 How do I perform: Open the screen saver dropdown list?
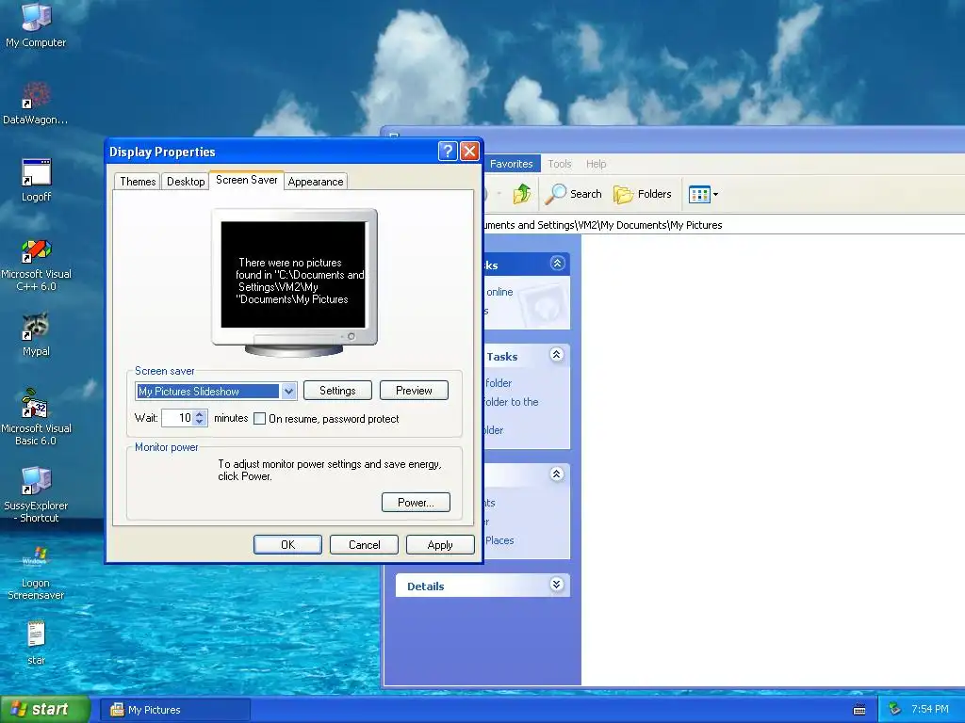[x=288, y=391]
